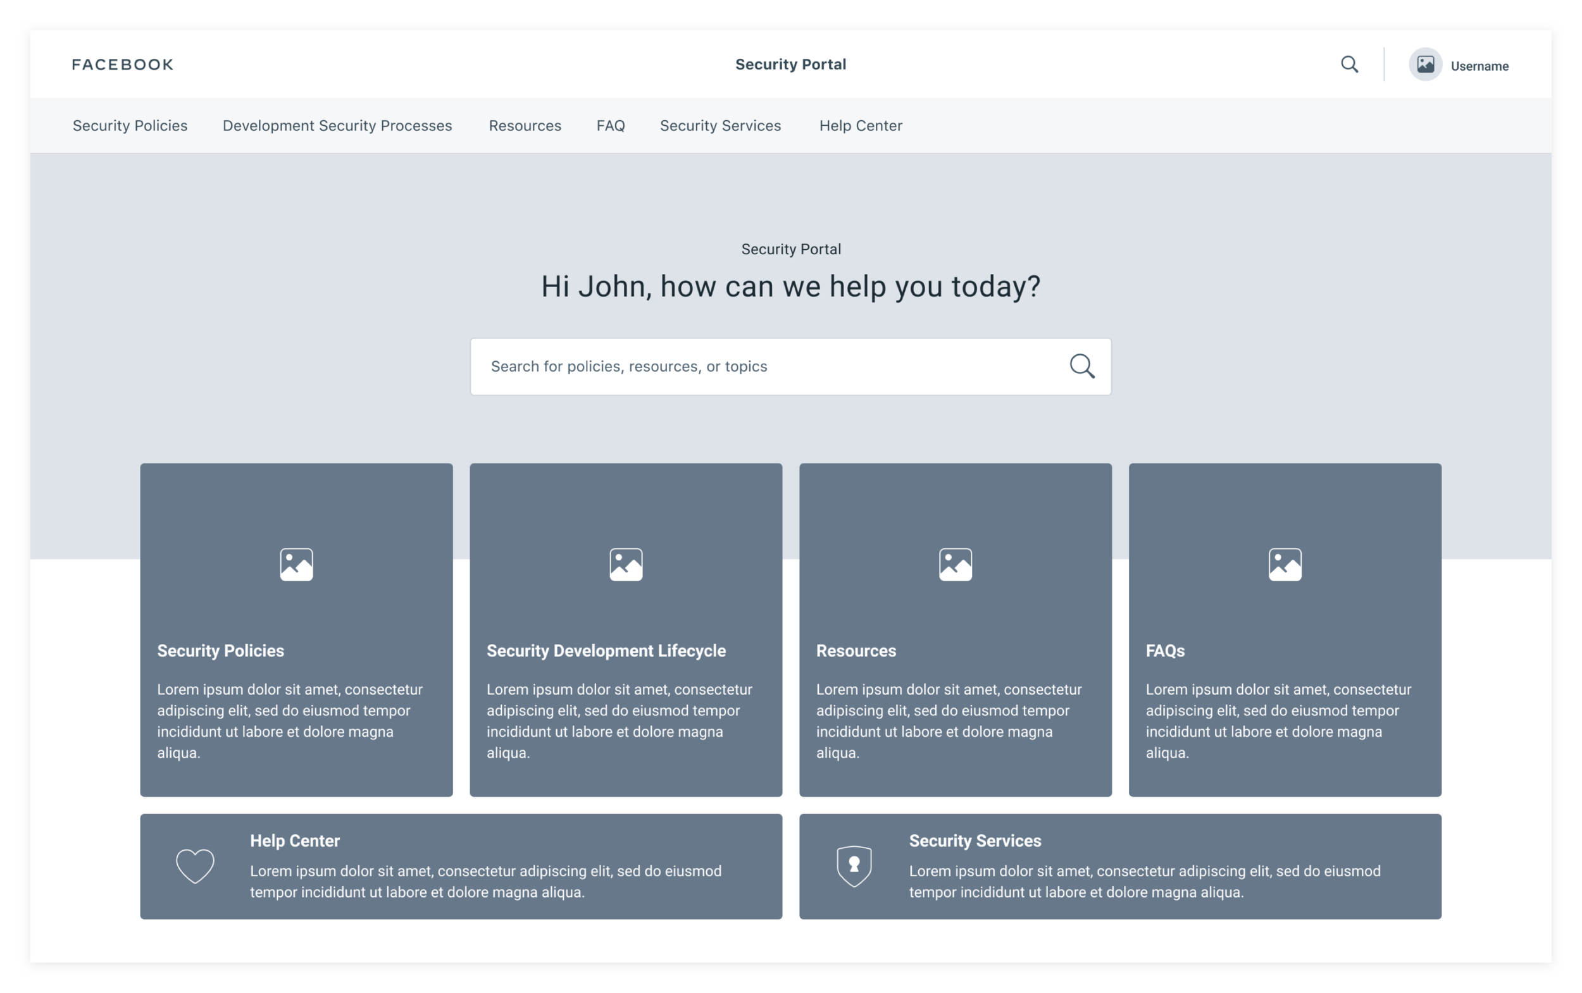Click the Help Center heart icon

[x=195, y=867]
